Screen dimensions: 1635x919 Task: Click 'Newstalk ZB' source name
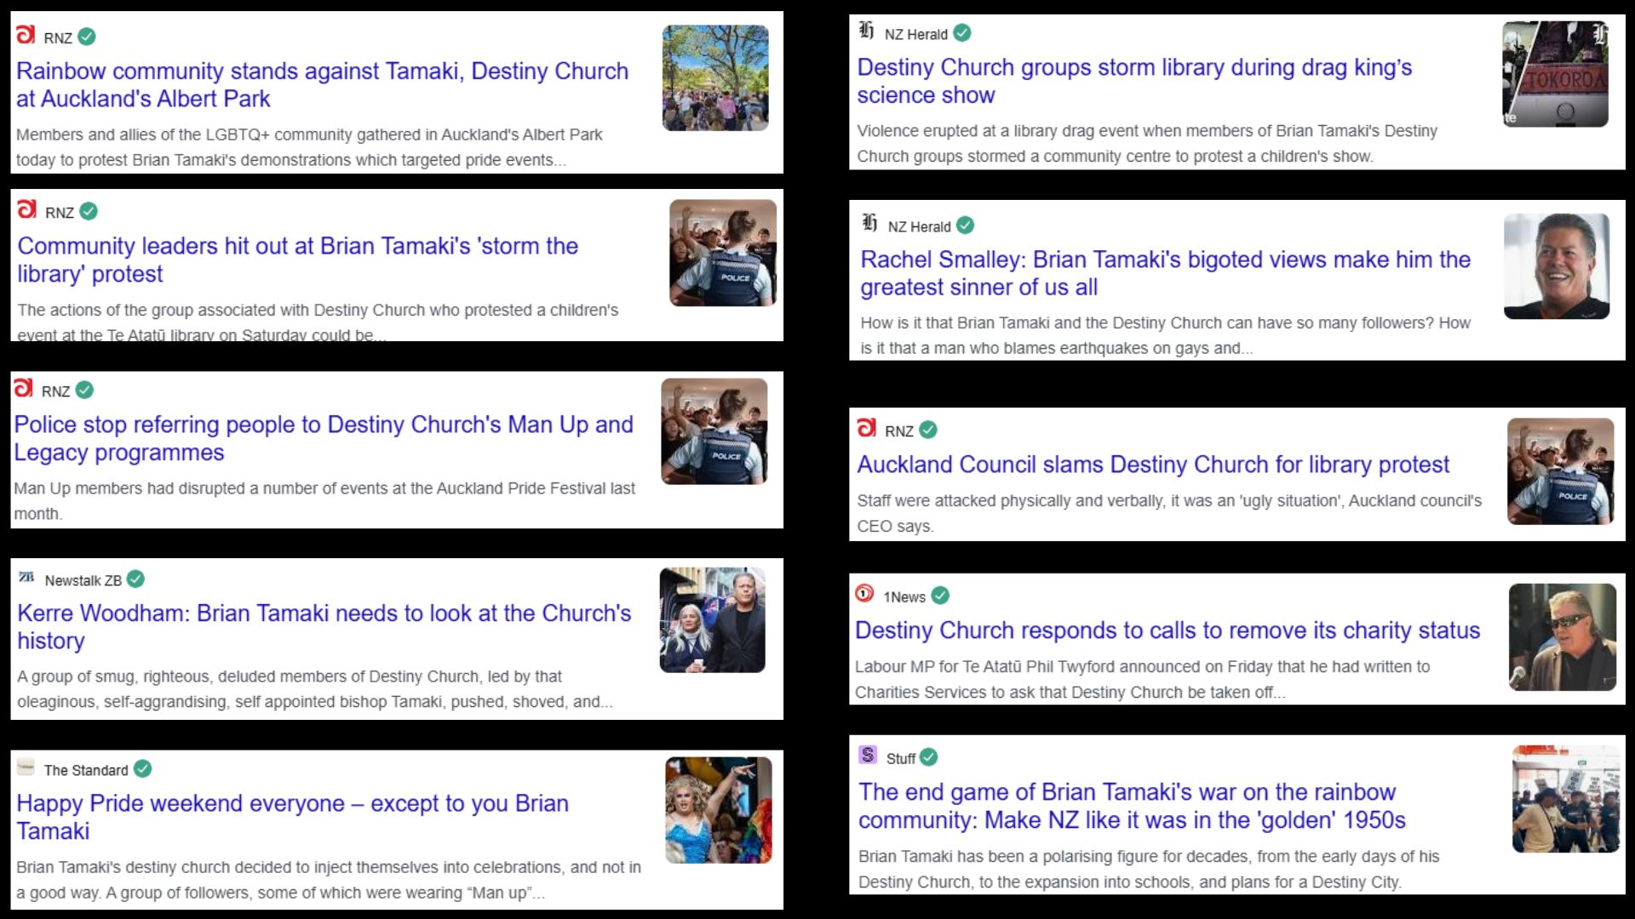[x=83, y=580]
